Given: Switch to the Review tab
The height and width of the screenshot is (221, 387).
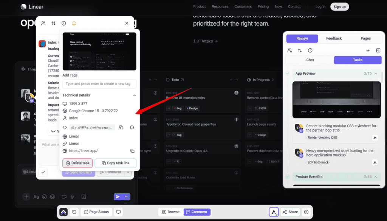Looking at the screenshot, I should click(x=302, y=38).
